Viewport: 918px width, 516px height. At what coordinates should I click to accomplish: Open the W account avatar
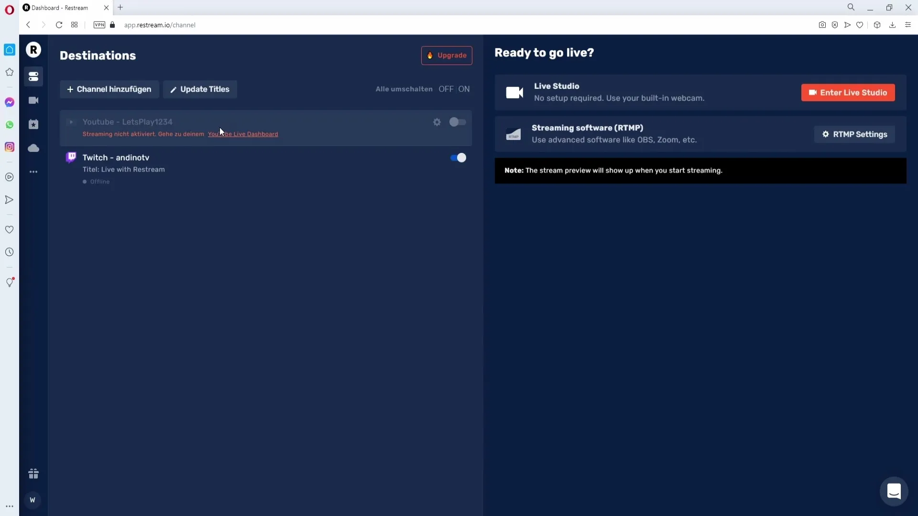tap(33, 500)
